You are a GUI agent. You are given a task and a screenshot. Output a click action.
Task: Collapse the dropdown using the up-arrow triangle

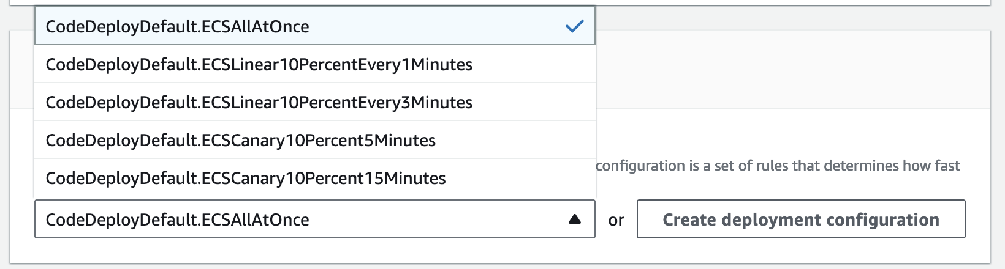click(574, 219)
